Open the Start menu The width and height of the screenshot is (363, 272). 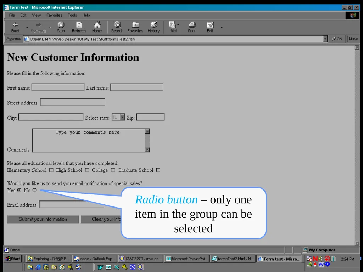[x=13, y=259]
